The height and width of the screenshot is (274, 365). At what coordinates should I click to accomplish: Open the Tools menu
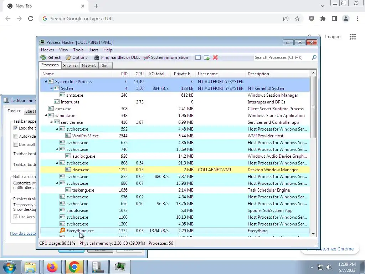(x=78, y=50)
